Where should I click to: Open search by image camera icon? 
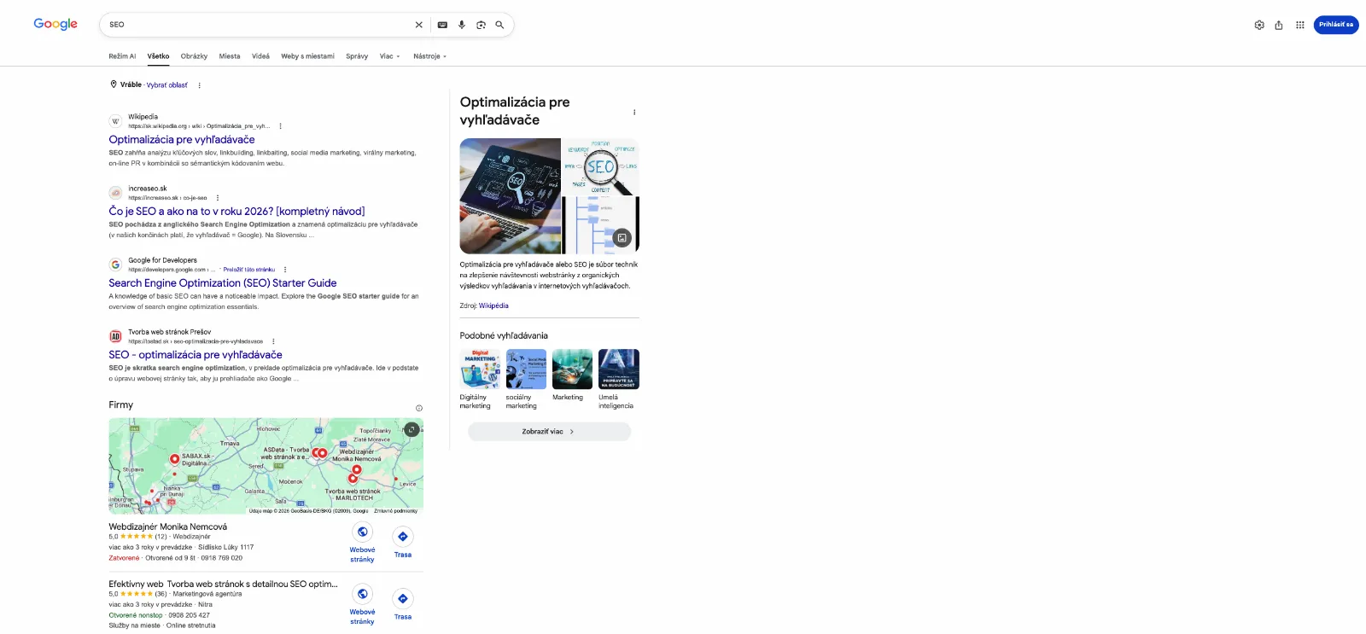(x=481, y=25)
